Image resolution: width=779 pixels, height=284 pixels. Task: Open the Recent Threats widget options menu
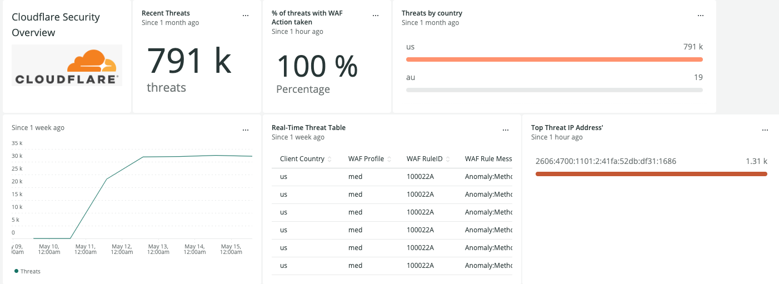pos(246,16)
